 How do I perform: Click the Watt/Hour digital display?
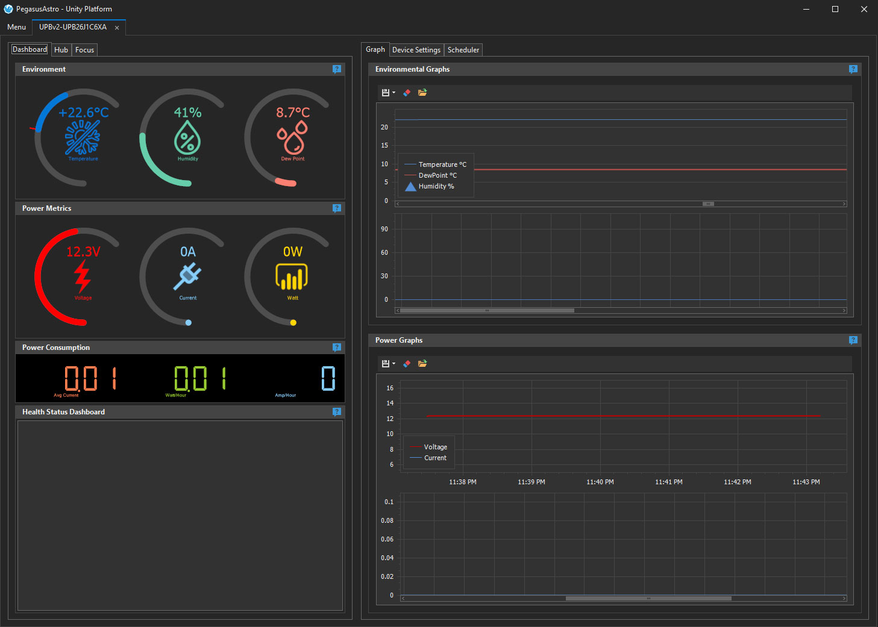tap(200, 379)
